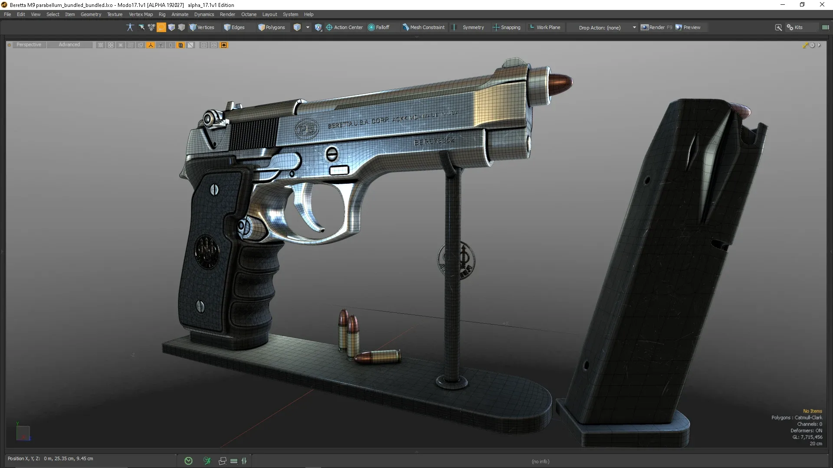Screen dimensions: 833x468
Task: Select the arrow selection tool icon
Action: coord(141,27)
